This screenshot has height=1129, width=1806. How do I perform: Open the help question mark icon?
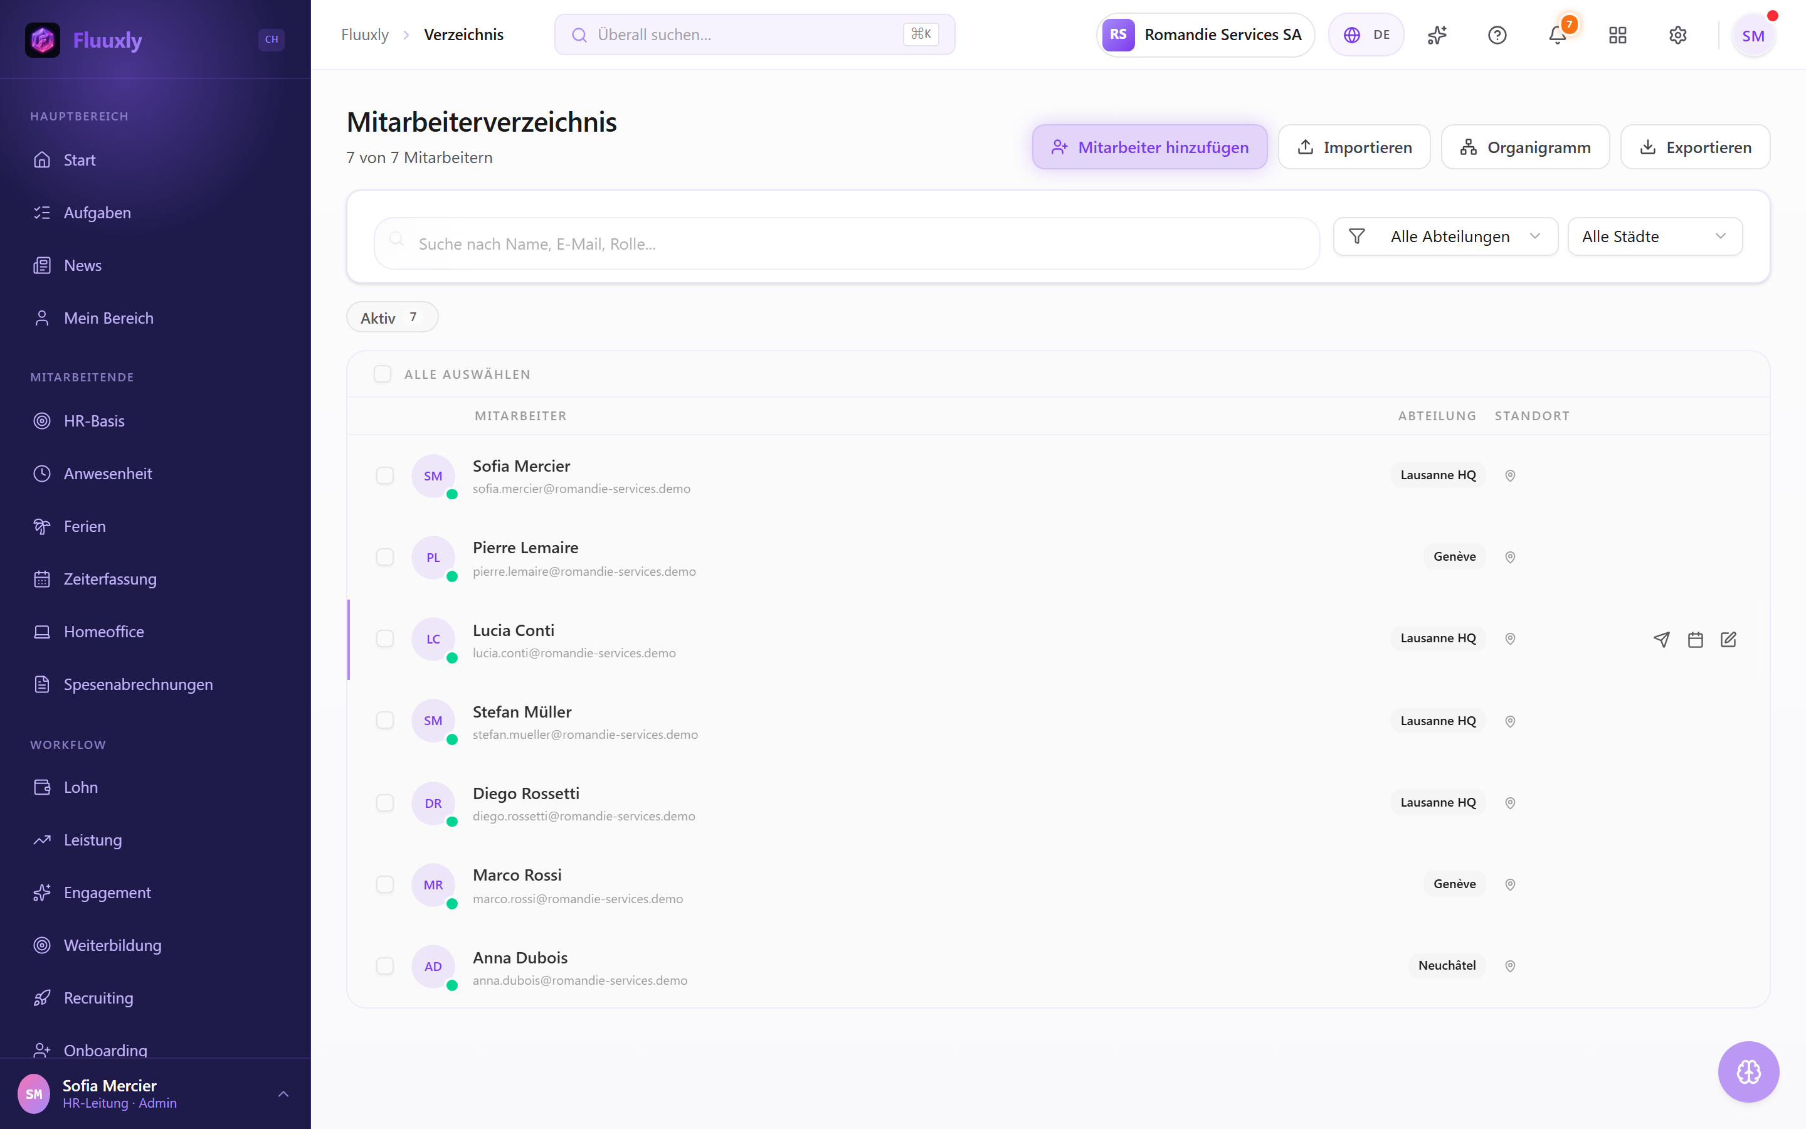tap(1497, 35)
